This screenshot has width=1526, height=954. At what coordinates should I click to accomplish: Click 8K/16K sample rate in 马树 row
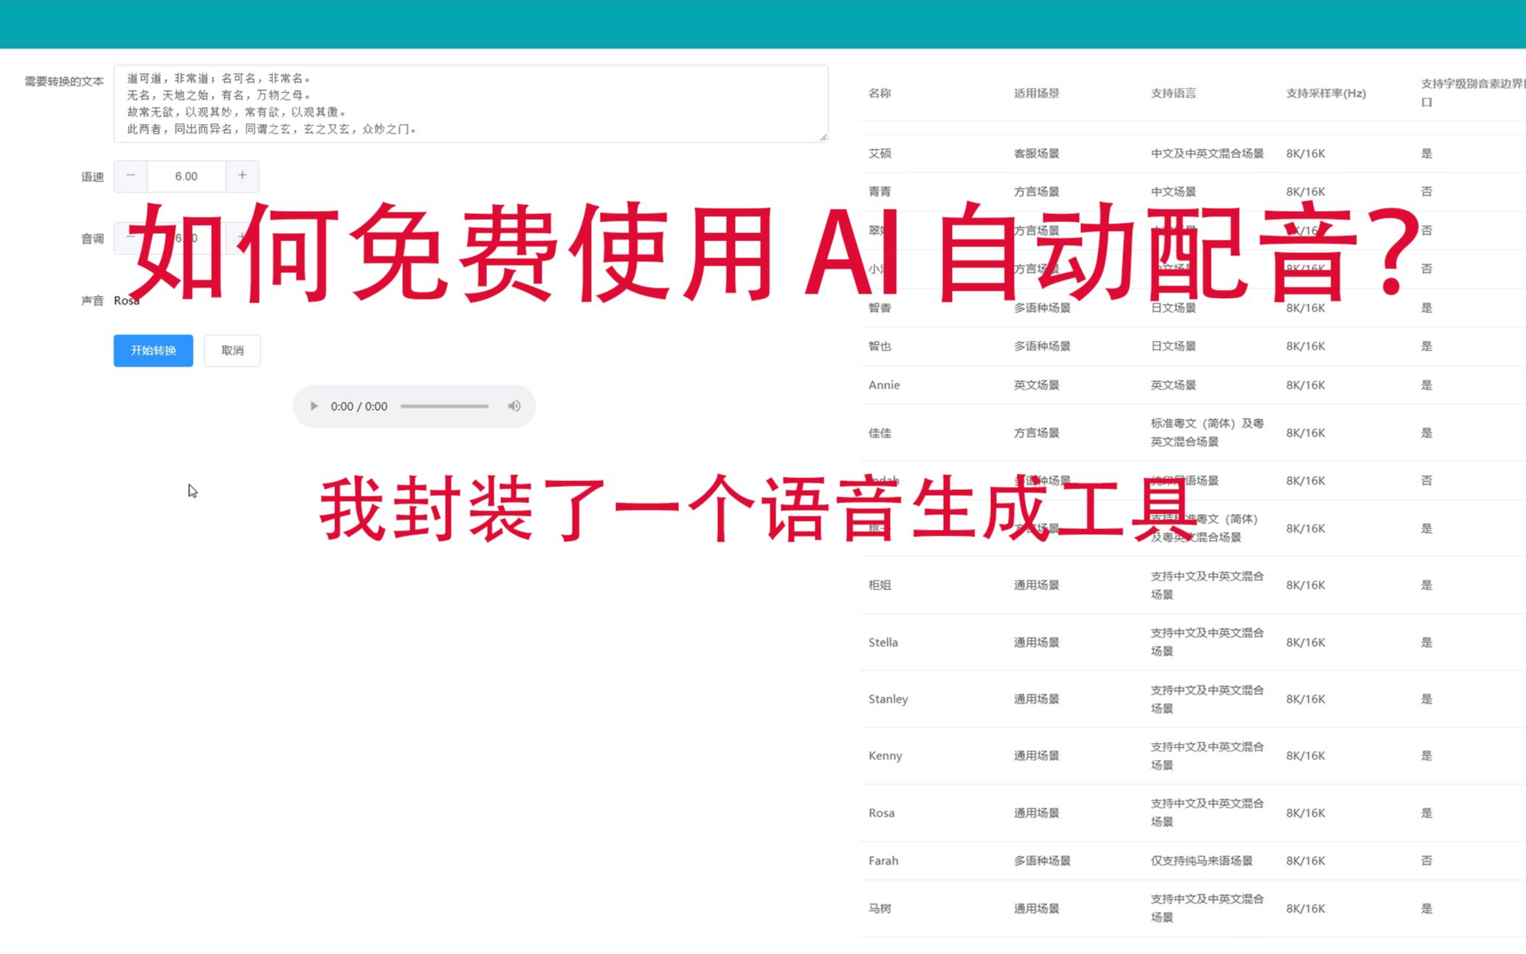(x=1305, y=909)
